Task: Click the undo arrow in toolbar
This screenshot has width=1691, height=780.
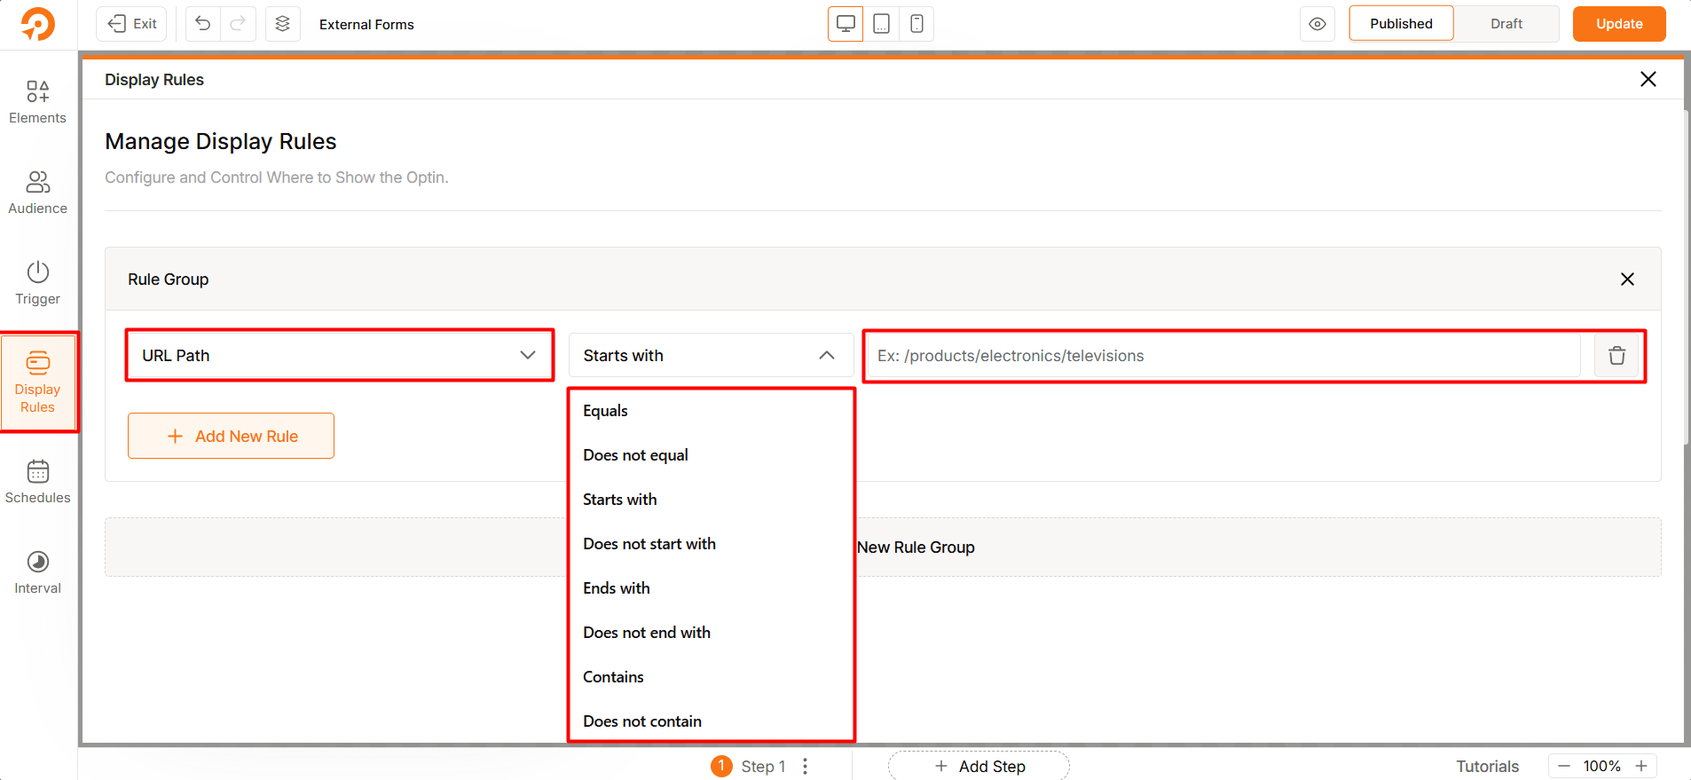Action: [x=203, y=24]
